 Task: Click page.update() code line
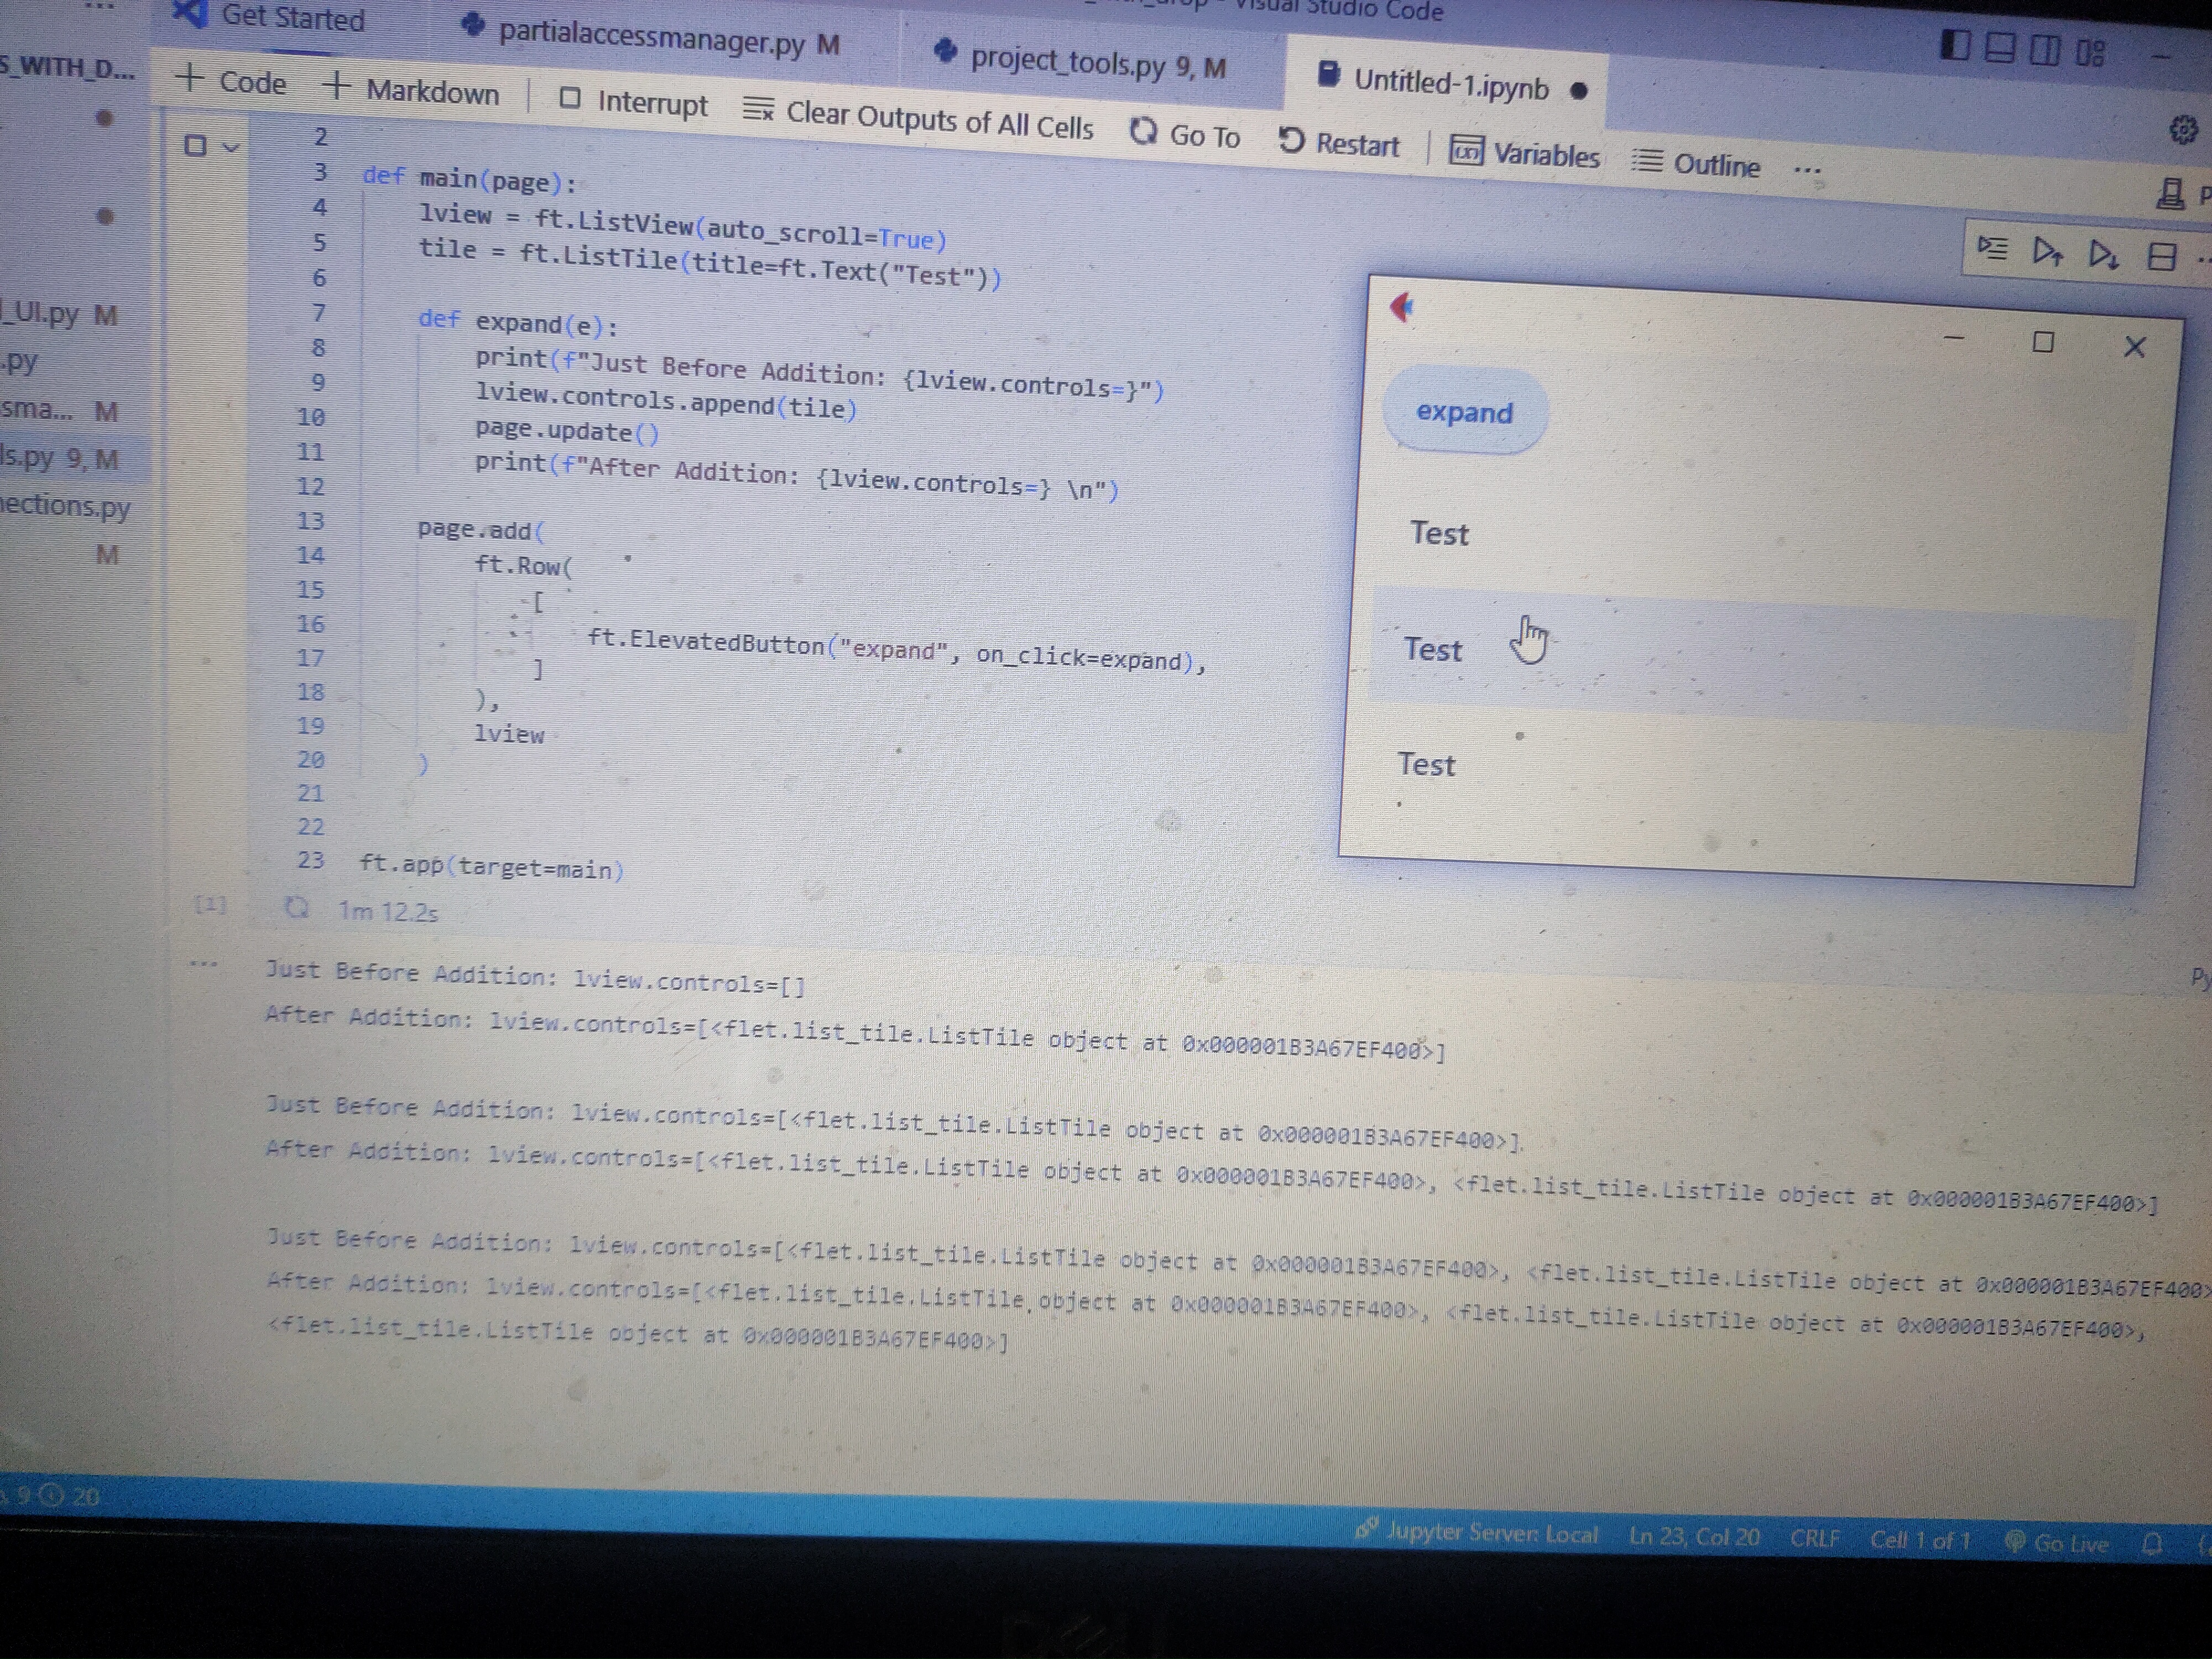[566, 431]
